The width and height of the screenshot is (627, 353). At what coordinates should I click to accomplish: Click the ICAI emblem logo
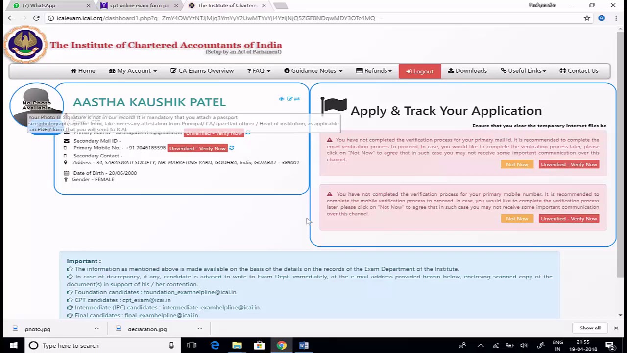tap(25, 45)
